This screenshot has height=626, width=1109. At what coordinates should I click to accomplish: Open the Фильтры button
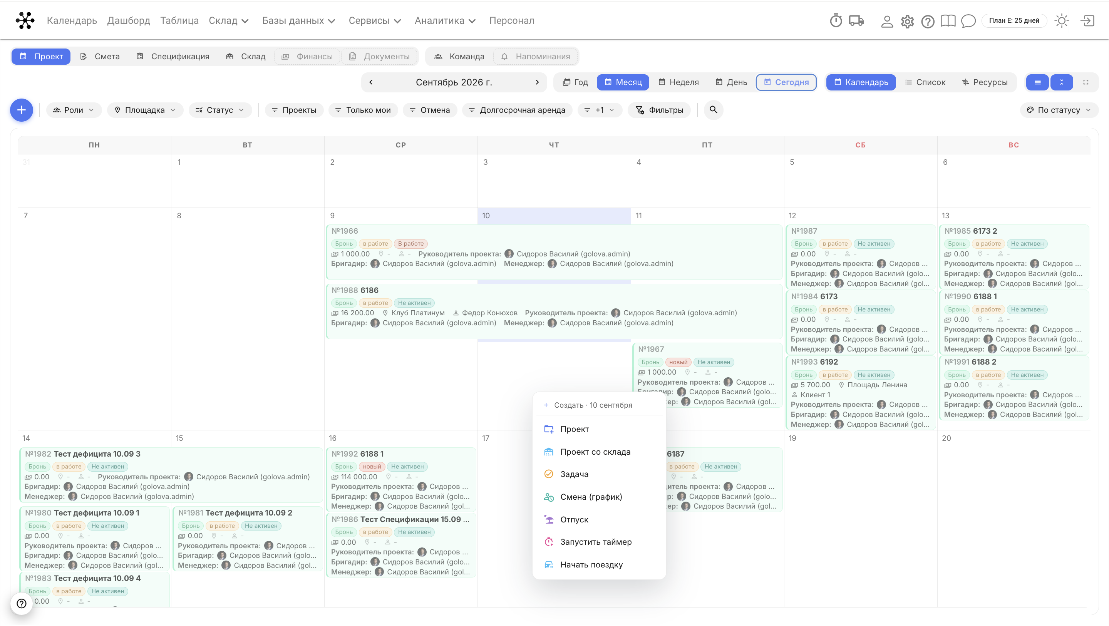[659, 110]
